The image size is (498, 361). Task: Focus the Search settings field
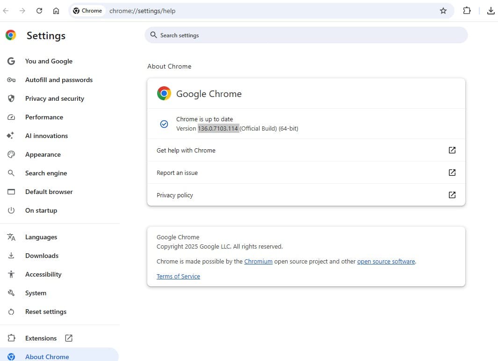[x=306, y=35]
